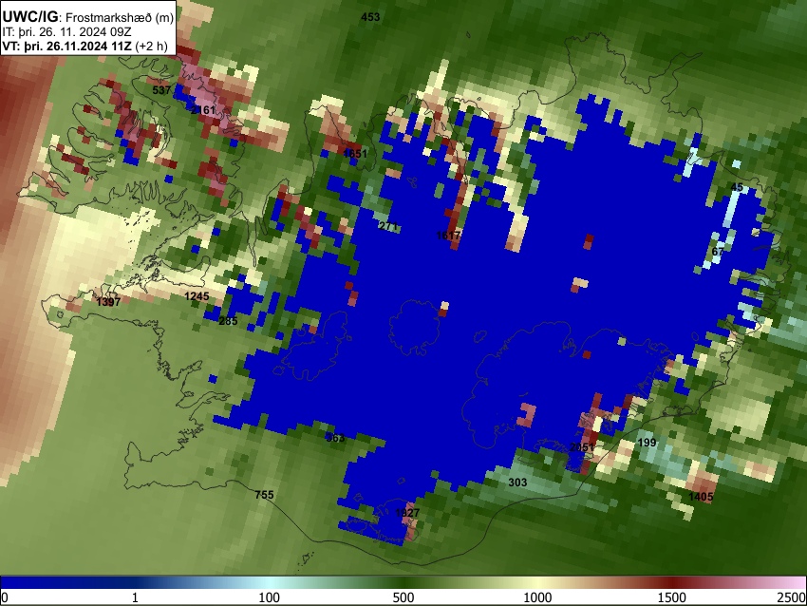The height and width of the screenshot is (606, 807).
Task: Click the map value 755
Action: [x=265, y=495]
